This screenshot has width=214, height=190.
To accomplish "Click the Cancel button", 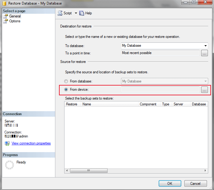I will tap(195, 183).
